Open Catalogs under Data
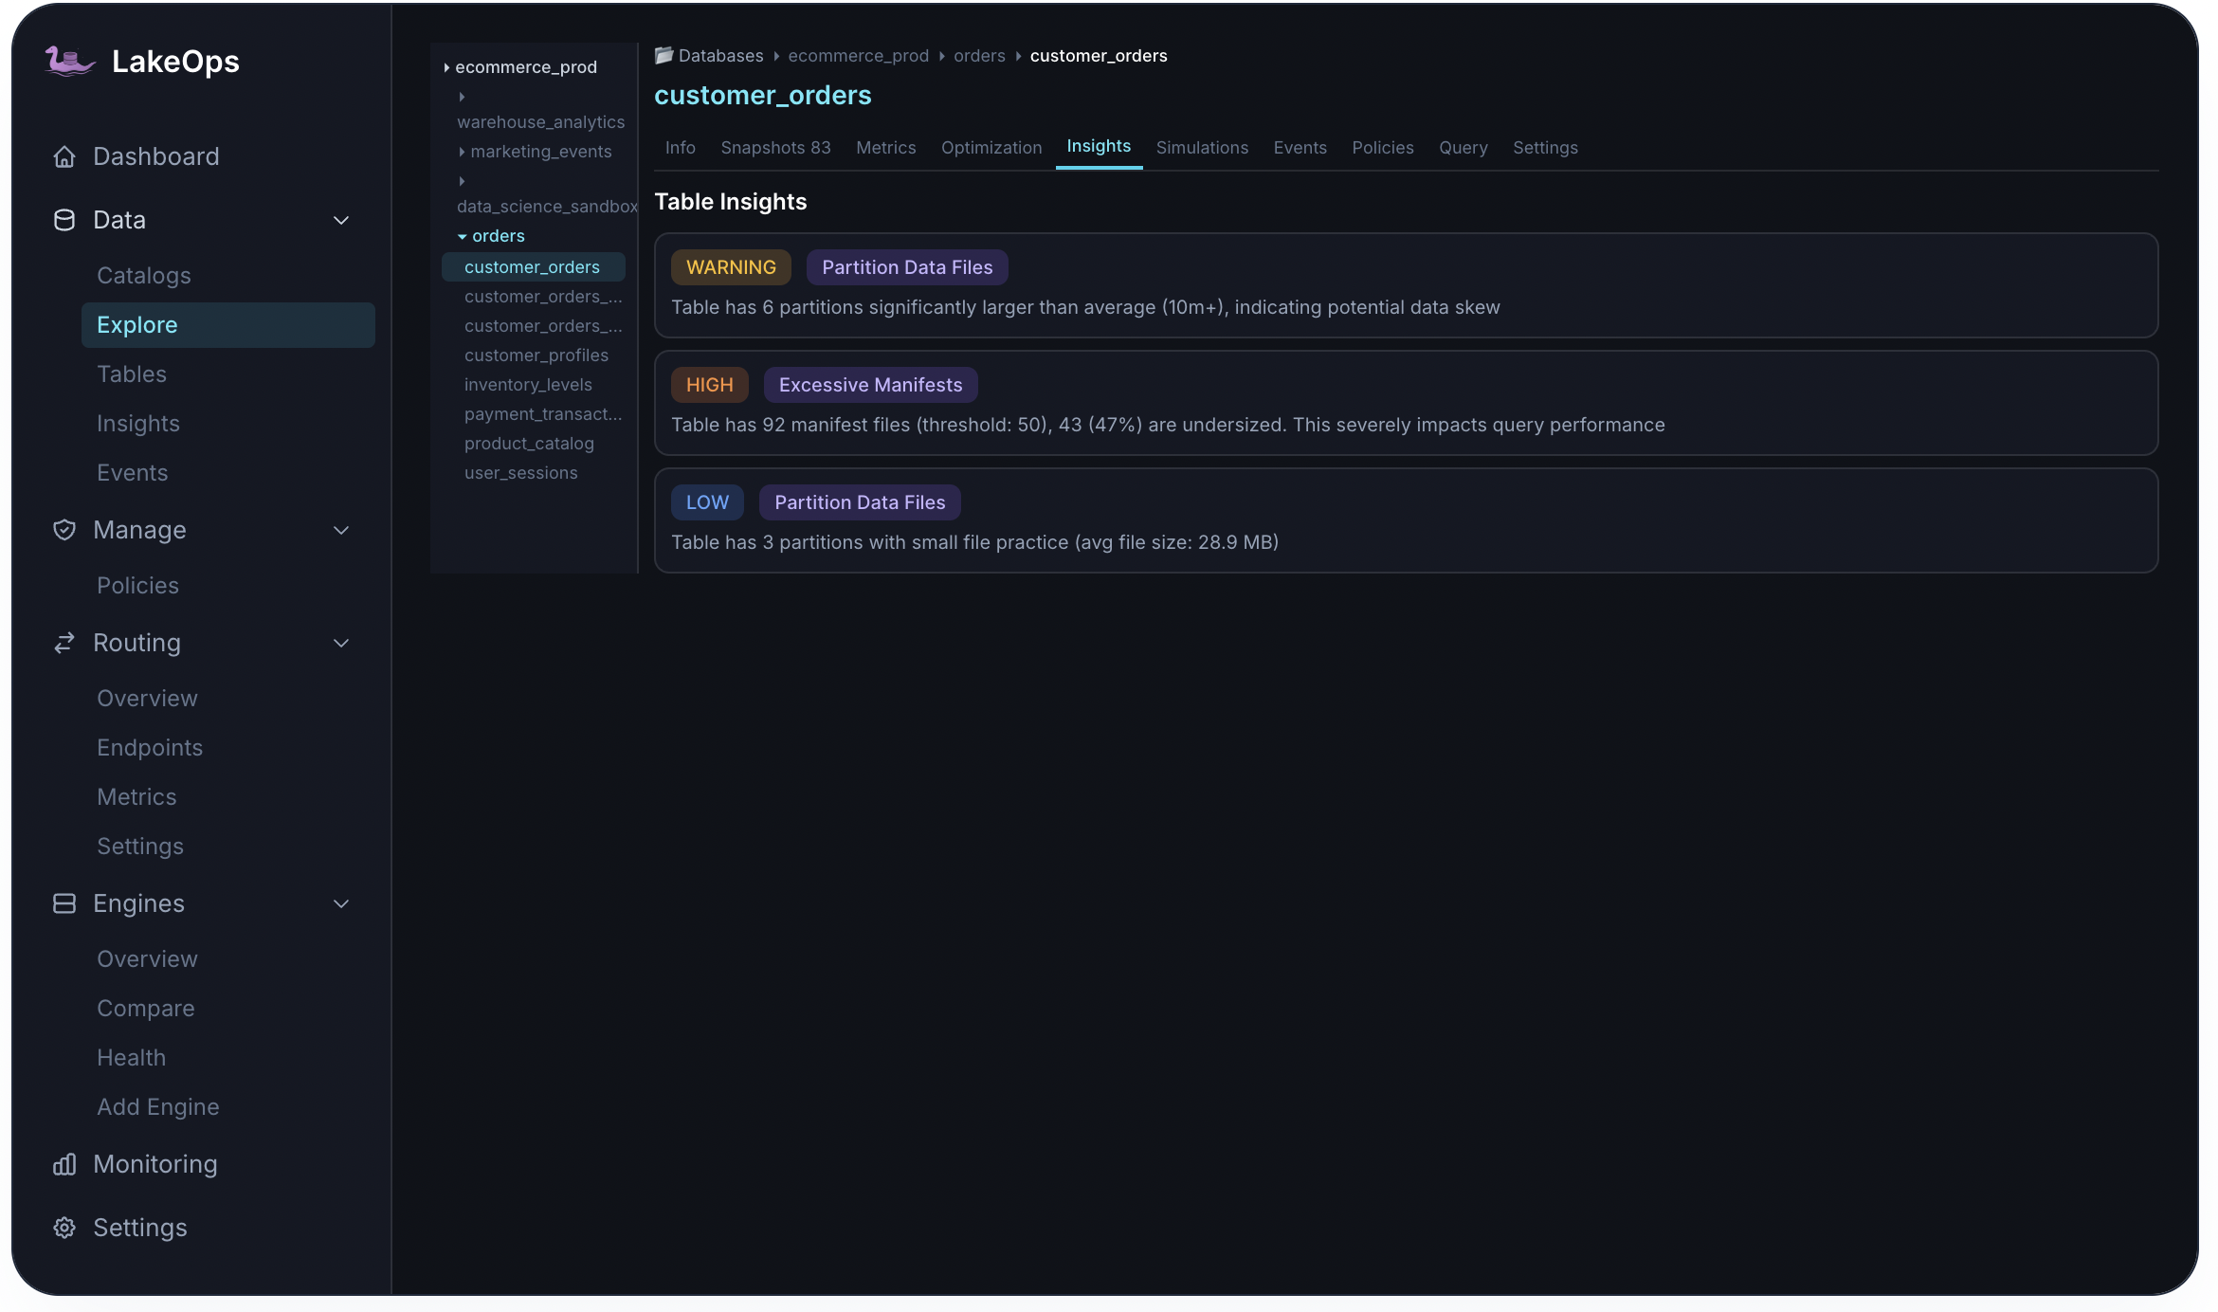Image resolution: width=2218 pixels, height=1312 pixels. coord(144,276)
